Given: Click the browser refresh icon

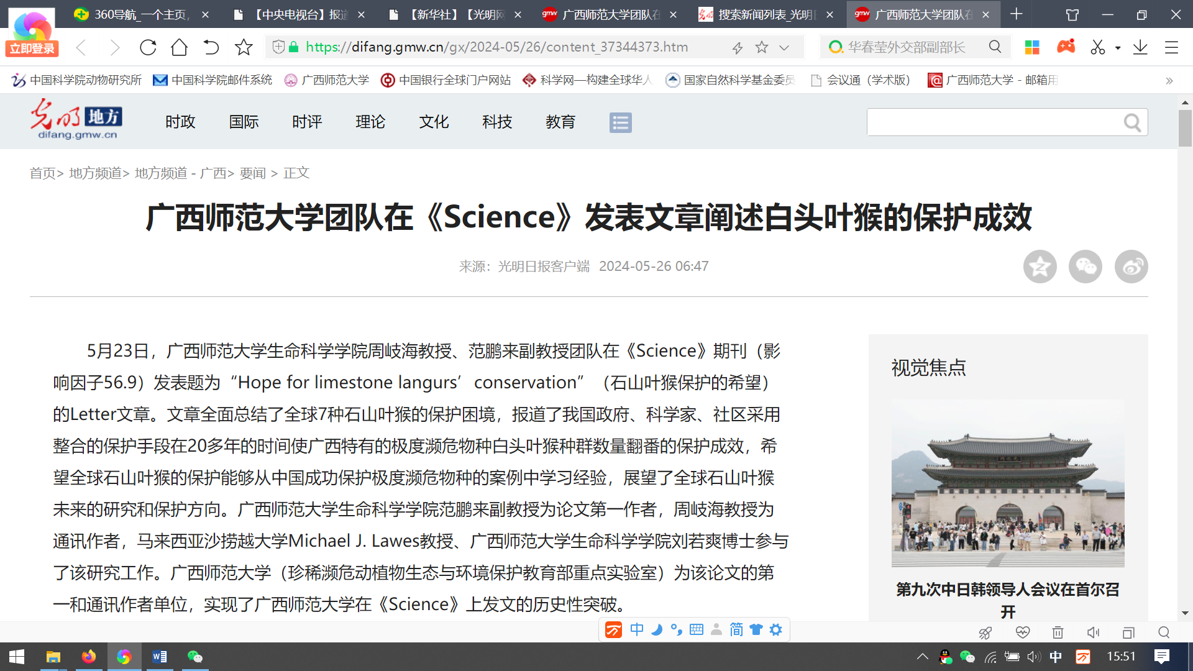Looking at the screenshot, I should point(148,47).
